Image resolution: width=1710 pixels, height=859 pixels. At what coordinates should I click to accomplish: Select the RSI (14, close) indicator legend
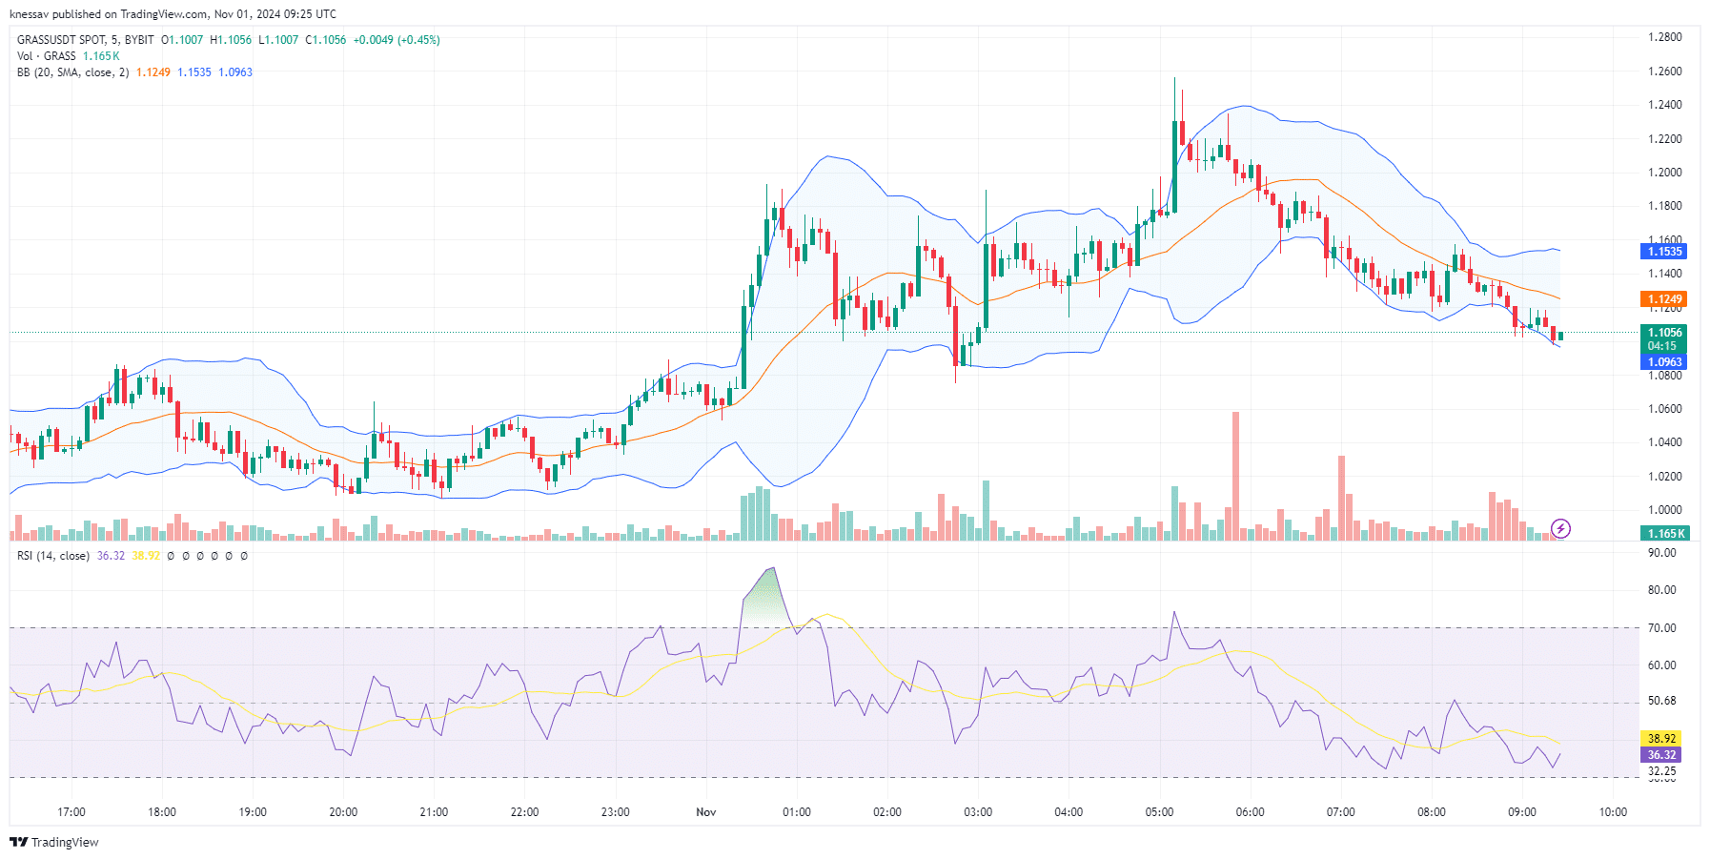(x=53, y=556)
